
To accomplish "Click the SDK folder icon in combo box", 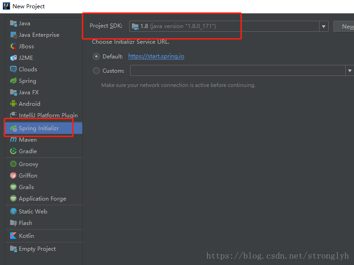I will 135,26.
